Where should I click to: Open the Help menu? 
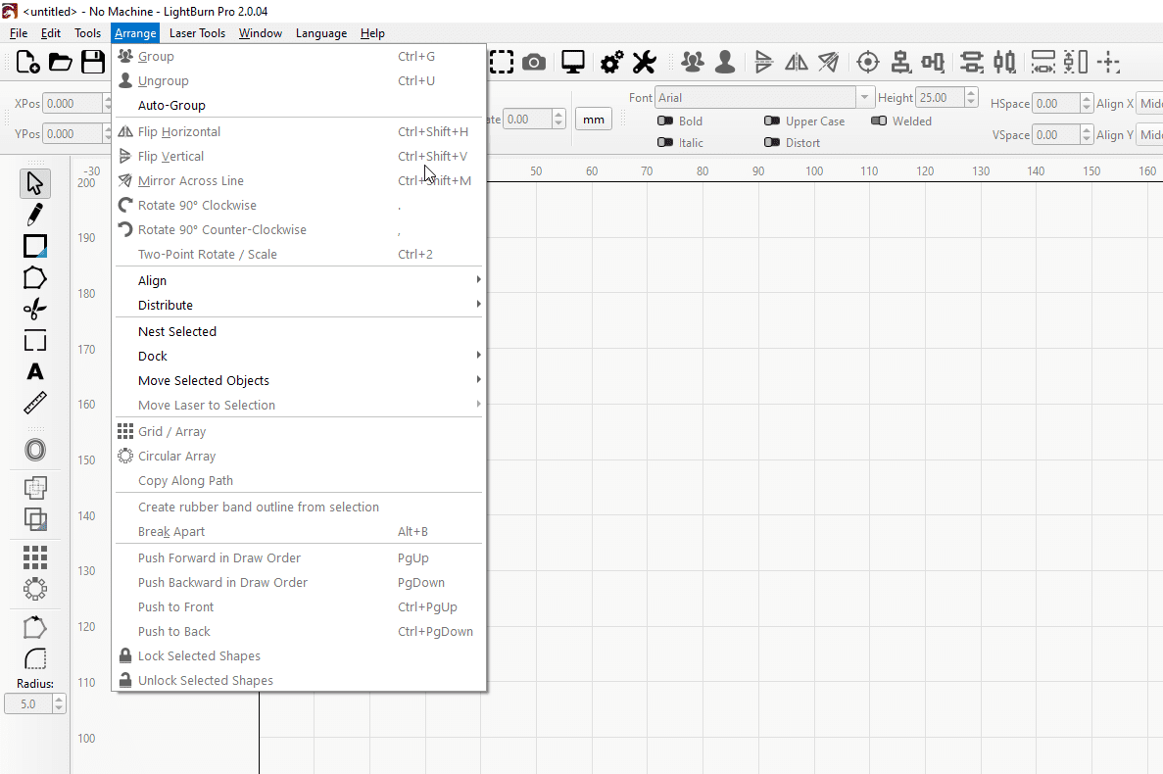coord(372,33)
